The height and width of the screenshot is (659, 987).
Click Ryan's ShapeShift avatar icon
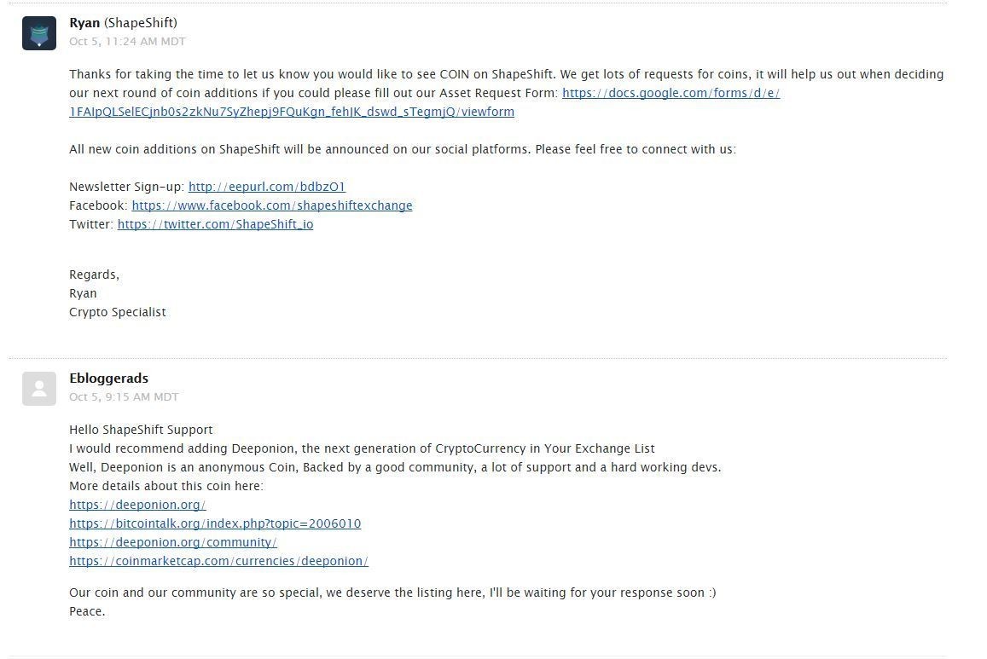[x=39, y=33]
